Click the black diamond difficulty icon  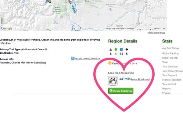click(127, 49)
